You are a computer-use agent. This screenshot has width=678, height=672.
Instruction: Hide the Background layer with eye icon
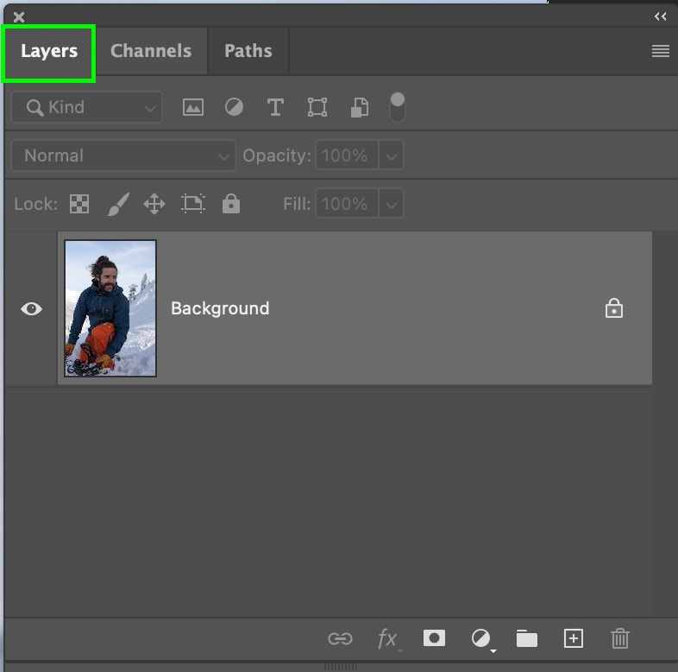(31, 308)
